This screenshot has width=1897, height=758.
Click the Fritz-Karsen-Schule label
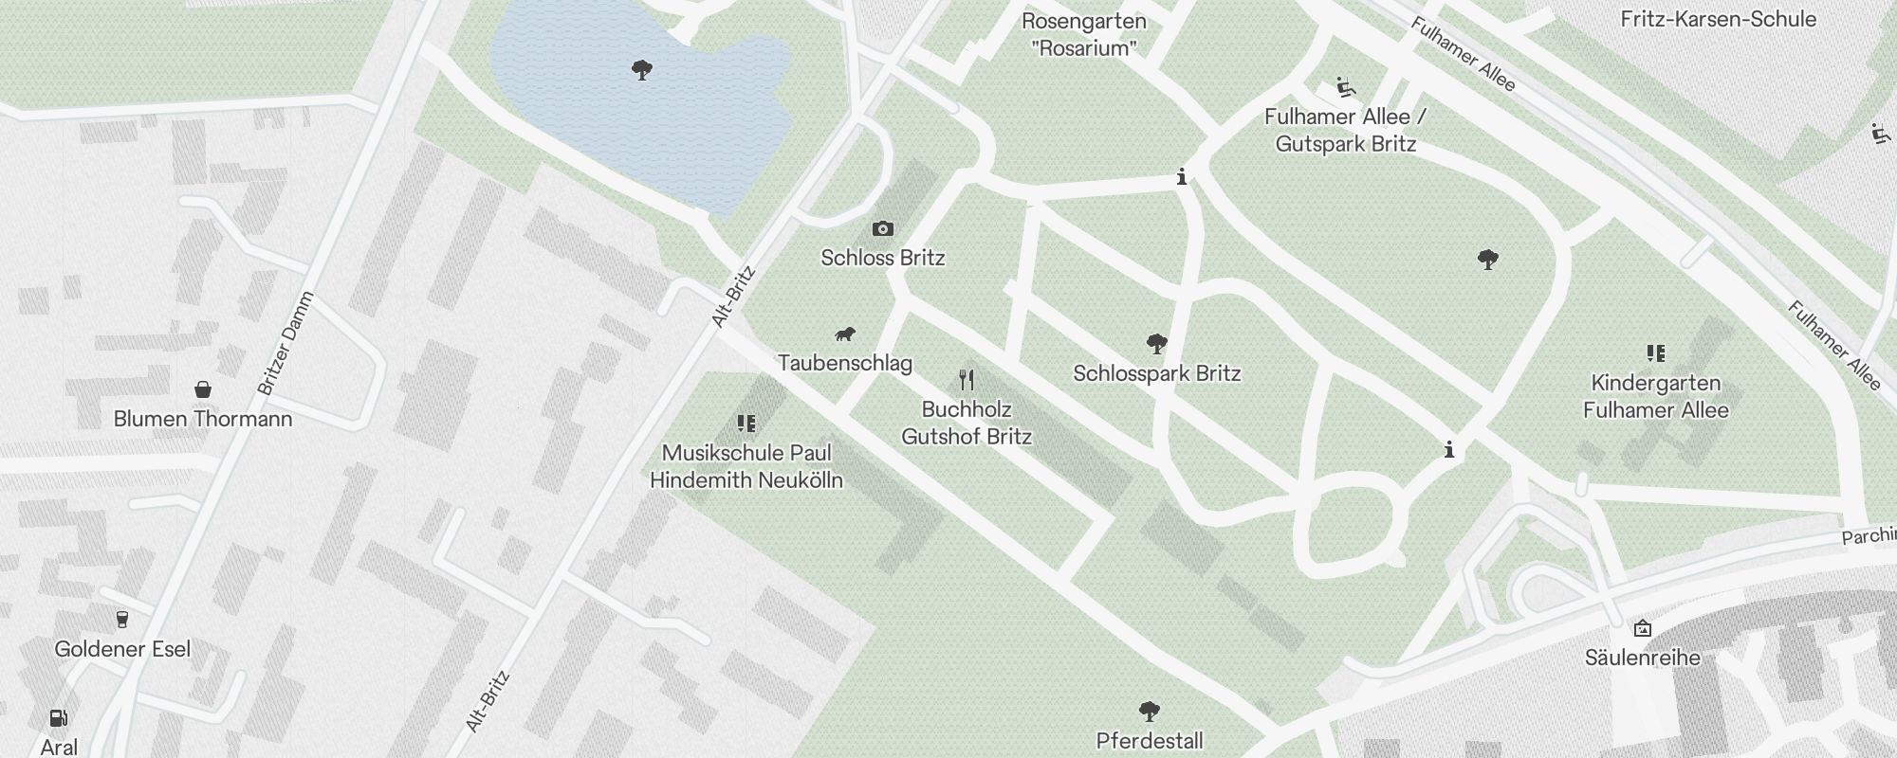point(1719,19)
